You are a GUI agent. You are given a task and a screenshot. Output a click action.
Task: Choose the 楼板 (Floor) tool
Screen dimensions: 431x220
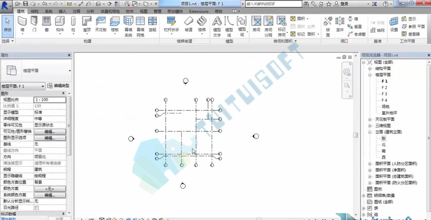tap(115, 24)
